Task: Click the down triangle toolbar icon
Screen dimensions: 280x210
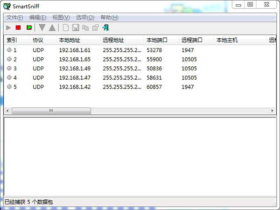Action: point(42,28)
